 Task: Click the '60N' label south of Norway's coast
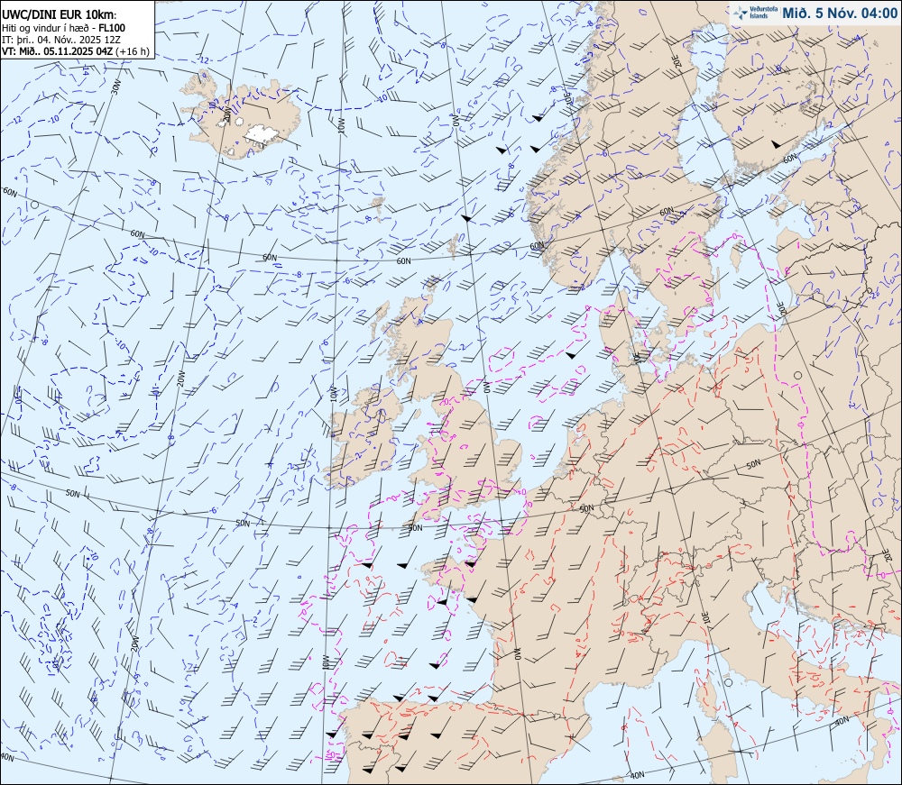point(537,245)
